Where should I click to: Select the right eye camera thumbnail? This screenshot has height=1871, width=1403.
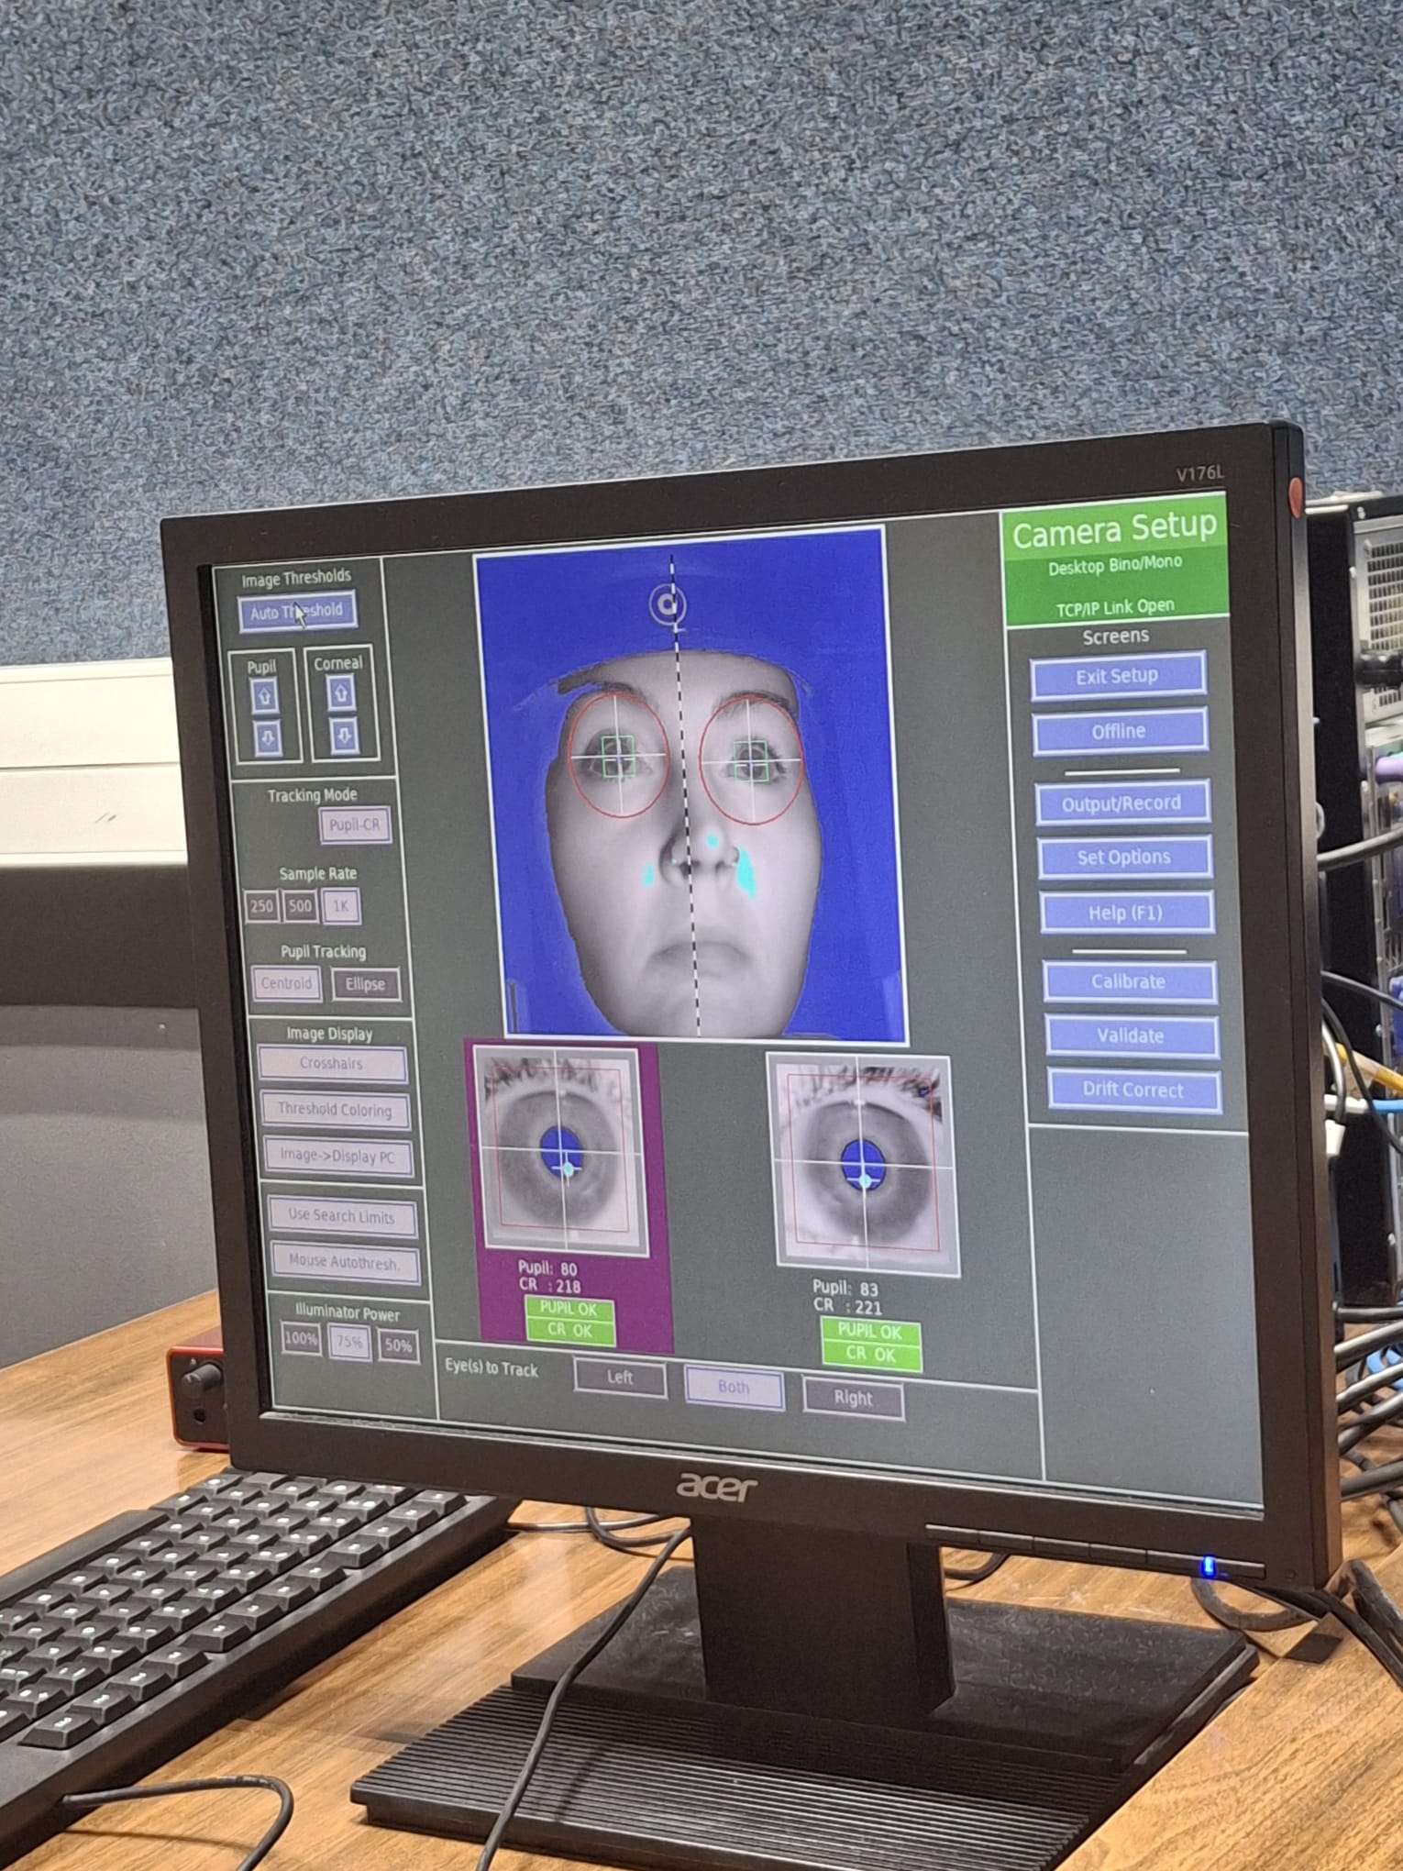pyautogui.click(x=862, y=1165)
